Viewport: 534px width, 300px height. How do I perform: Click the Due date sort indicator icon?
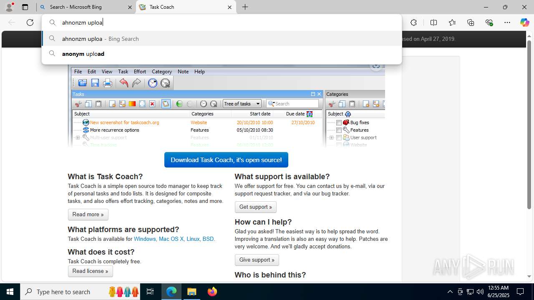(310, 114)
